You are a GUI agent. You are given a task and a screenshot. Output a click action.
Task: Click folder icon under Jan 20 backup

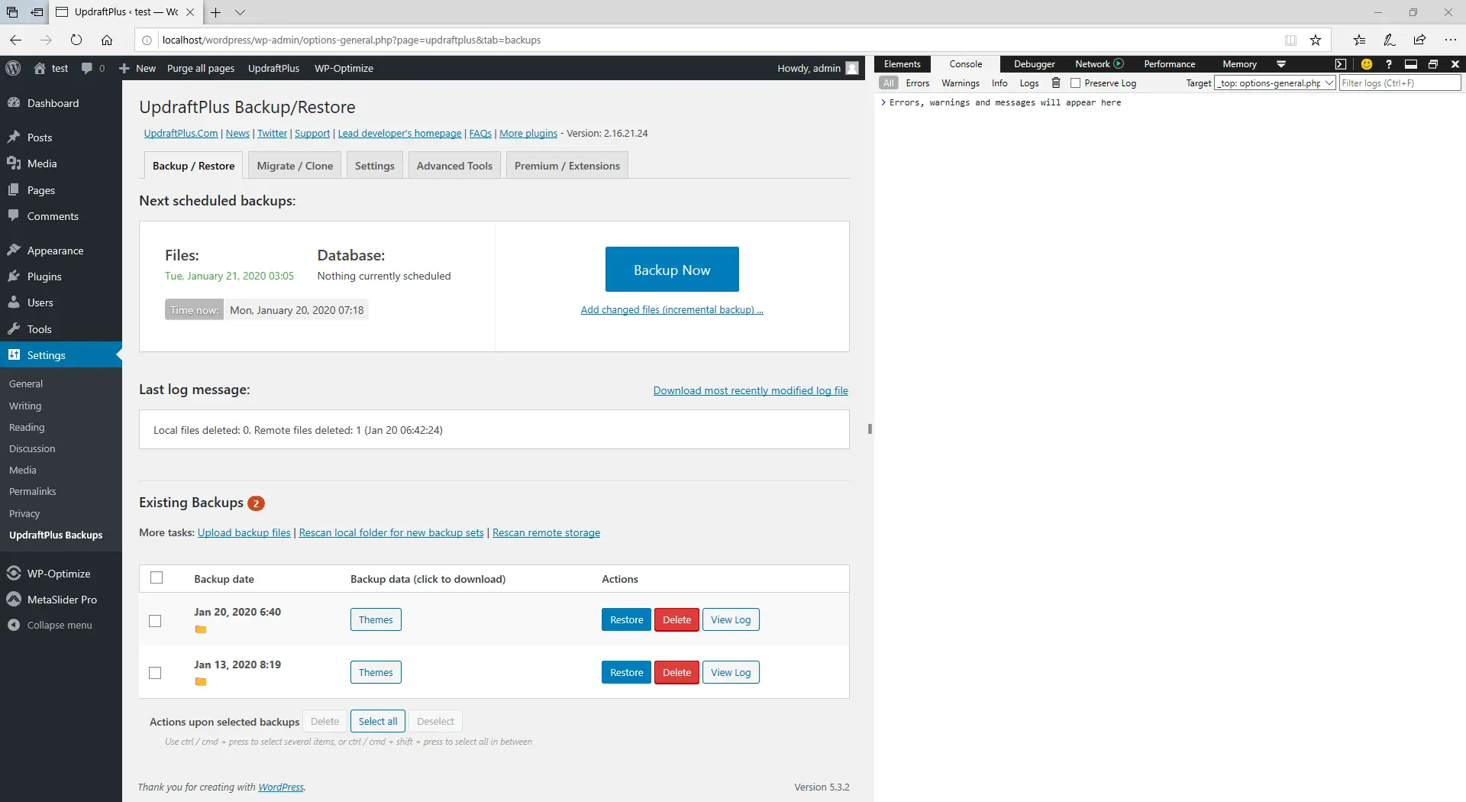pyautogui.click(x=201, y=629)
